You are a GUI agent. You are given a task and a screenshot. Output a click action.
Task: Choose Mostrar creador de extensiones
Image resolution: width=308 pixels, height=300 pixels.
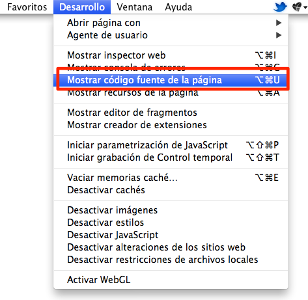[171, 125]
